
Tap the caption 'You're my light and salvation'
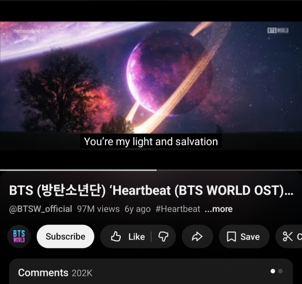[x=151, y=141]
